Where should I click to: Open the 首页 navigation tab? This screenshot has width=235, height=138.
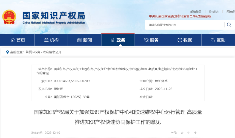[17, 40]
